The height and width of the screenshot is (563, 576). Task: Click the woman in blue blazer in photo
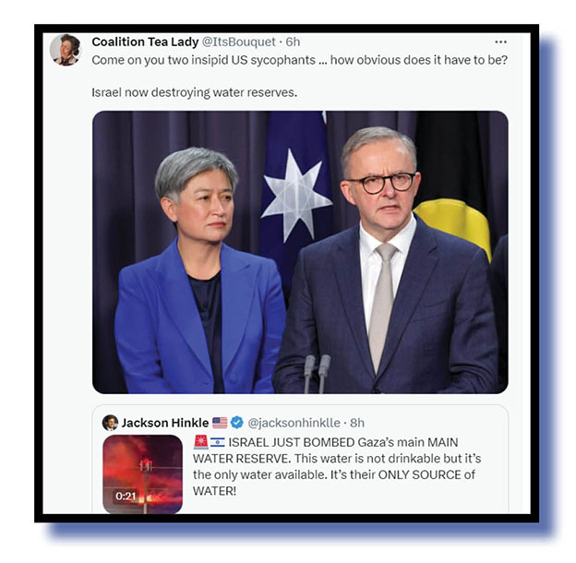pyautogui.click(x=200, y=271)
